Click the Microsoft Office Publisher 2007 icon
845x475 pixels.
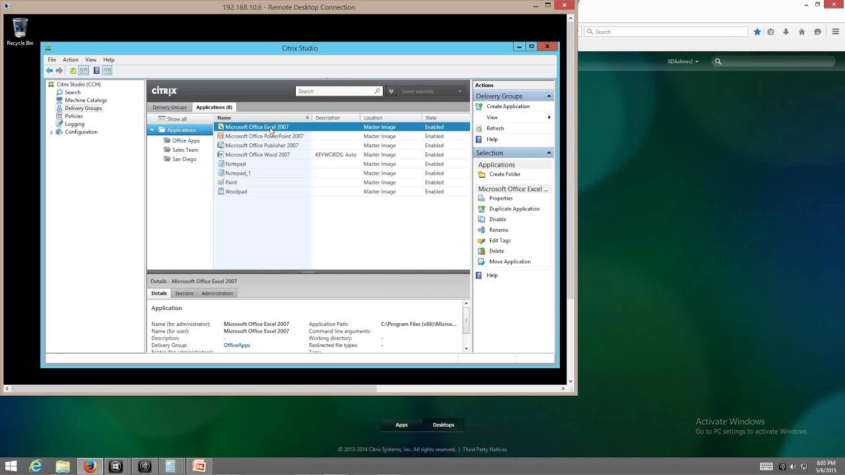coord(220,146)
